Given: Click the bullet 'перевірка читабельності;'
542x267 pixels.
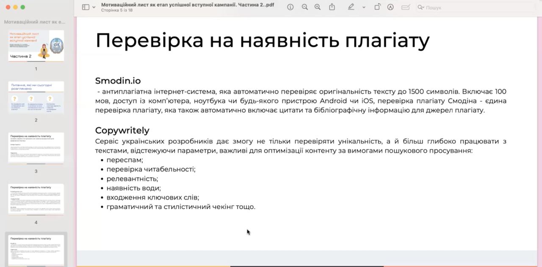Looking at the screenshot, I should tap(151, 169).
